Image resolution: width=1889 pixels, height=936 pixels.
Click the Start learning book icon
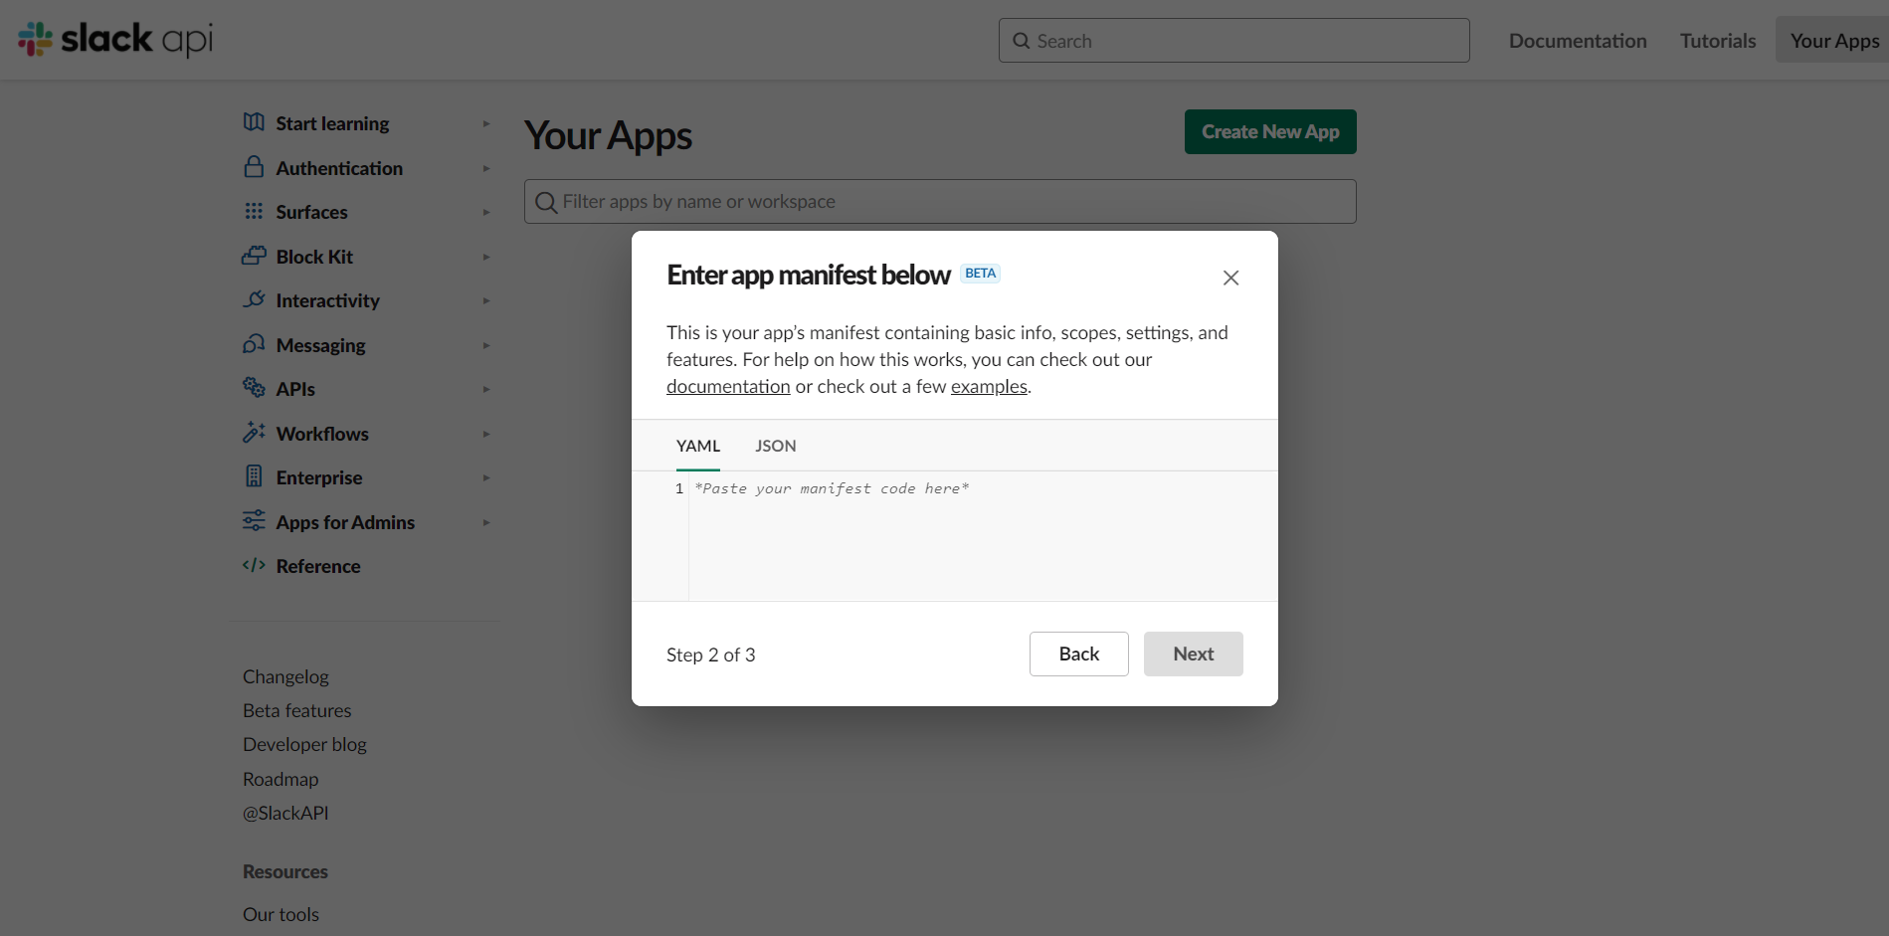pos(254,122)
